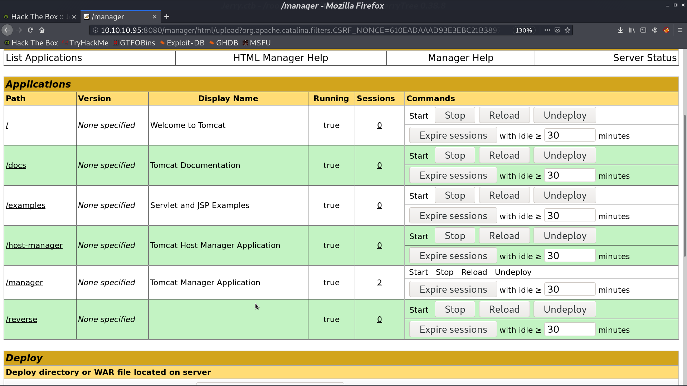
Task: View sessions count for /docs
Action: point(380,165)
